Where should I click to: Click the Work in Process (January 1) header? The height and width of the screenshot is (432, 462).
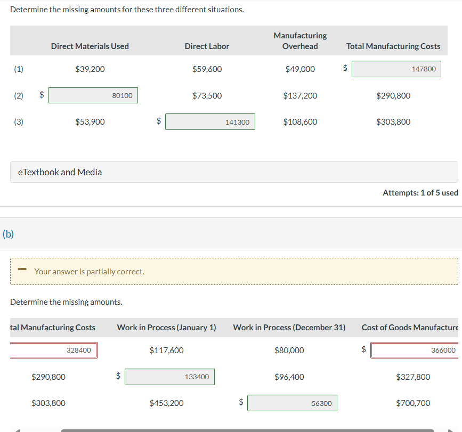pyautogui.click(x=166, y=328)
